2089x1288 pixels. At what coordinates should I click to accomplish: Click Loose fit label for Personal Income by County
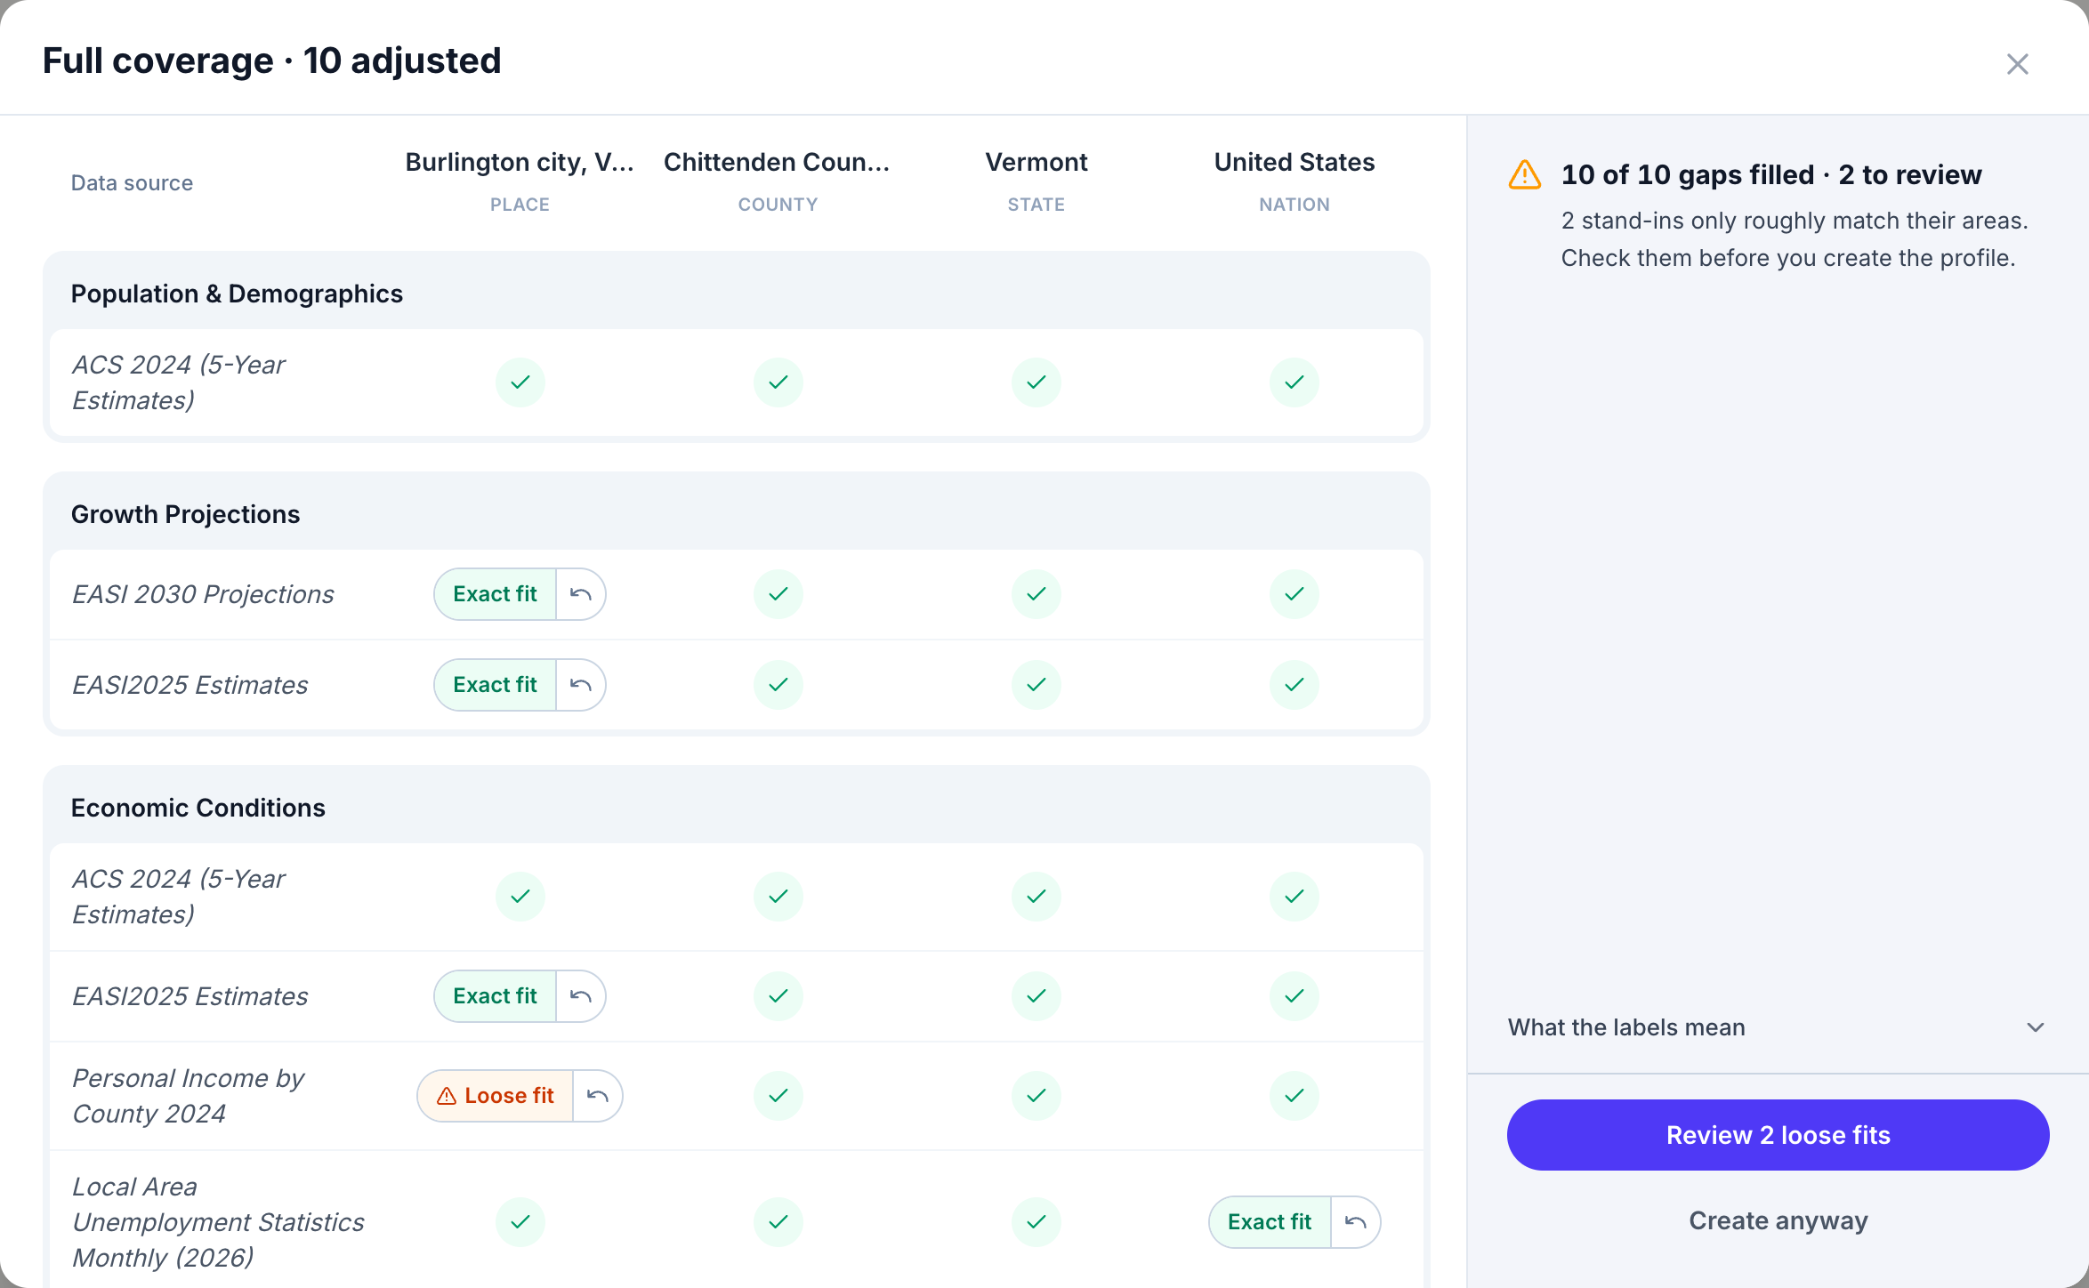pyautogui.click(x=495, y=1096)
